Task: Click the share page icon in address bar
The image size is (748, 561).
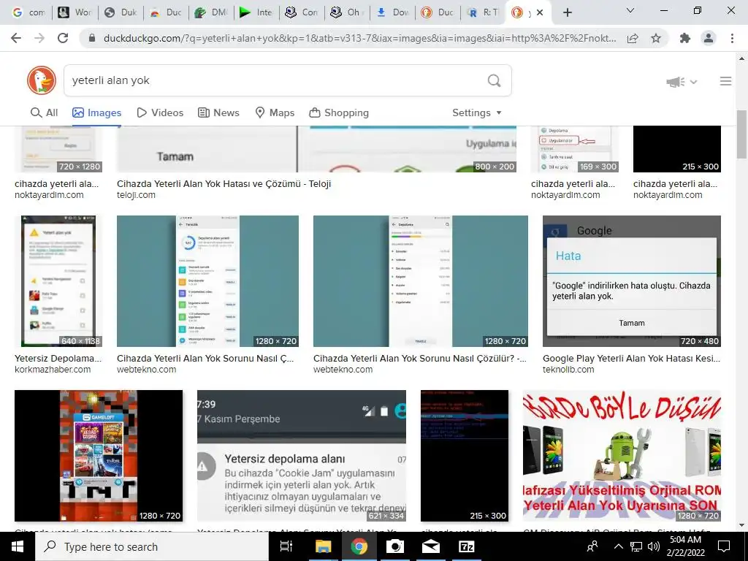Action: 633,38
